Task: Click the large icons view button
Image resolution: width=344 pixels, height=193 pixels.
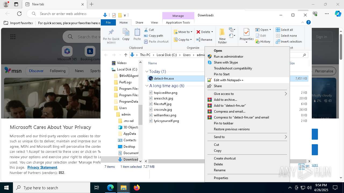Action: point(307,167)
